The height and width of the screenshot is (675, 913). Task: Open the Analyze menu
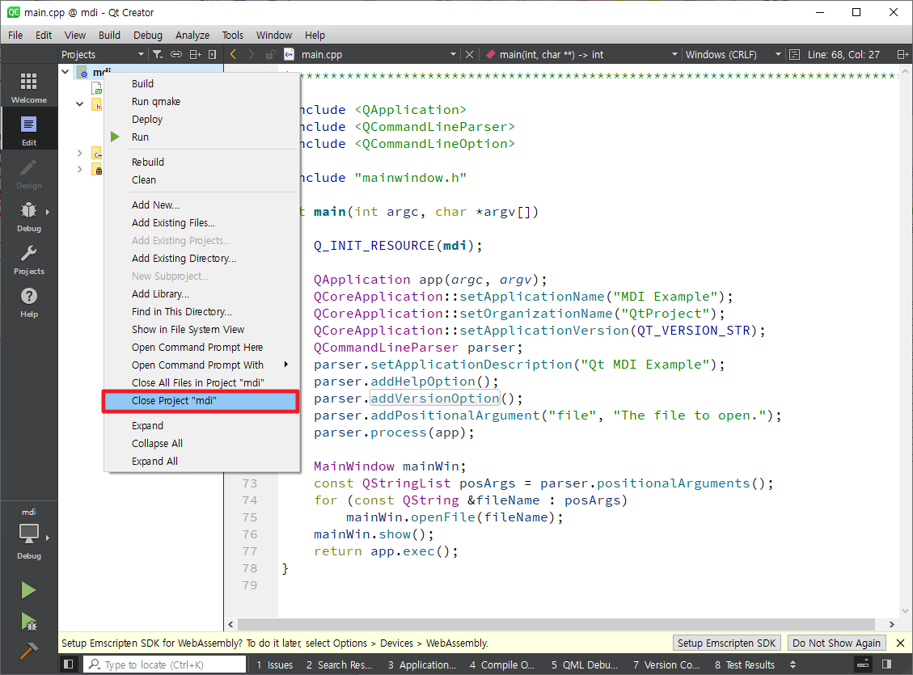coord(192,35)
